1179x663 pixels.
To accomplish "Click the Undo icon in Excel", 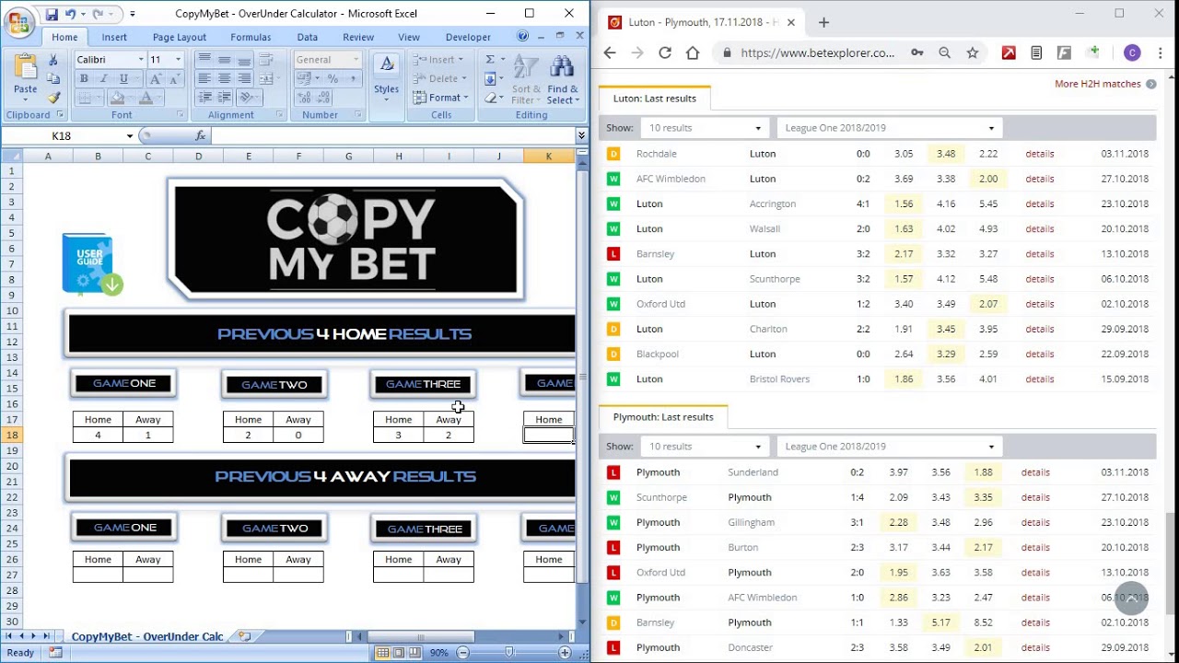I will (x=70, y=14).
